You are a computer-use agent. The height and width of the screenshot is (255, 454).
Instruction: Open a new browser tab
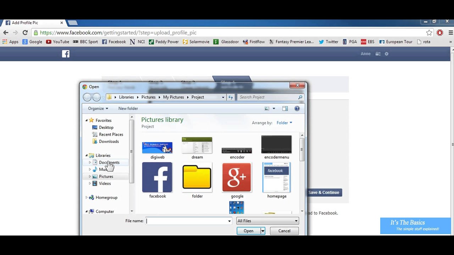[x=72, y=23]
